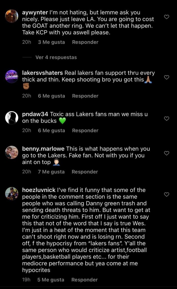Like aywynter's comment with the heart
Screen dimensions: 177x289
point(167,17)
